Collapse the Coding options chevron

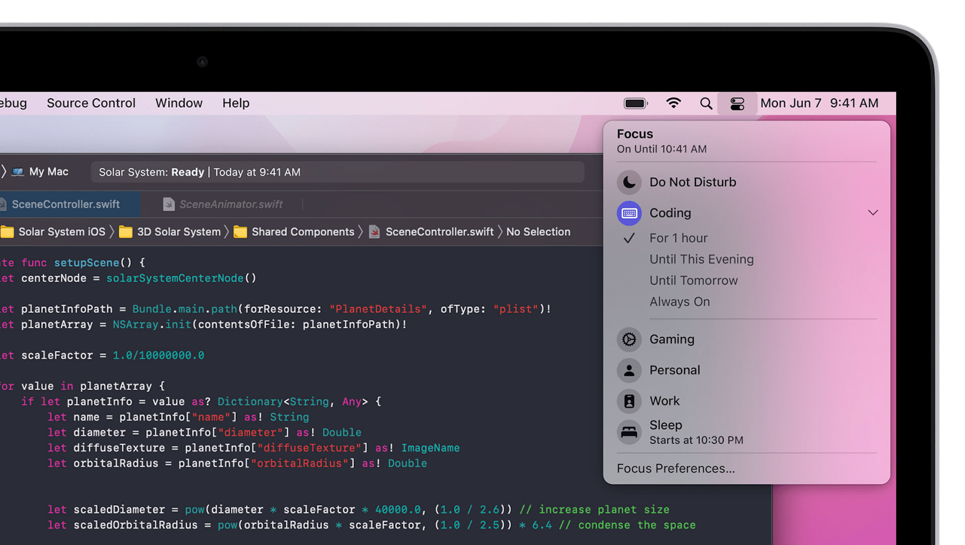click(873, 213)
